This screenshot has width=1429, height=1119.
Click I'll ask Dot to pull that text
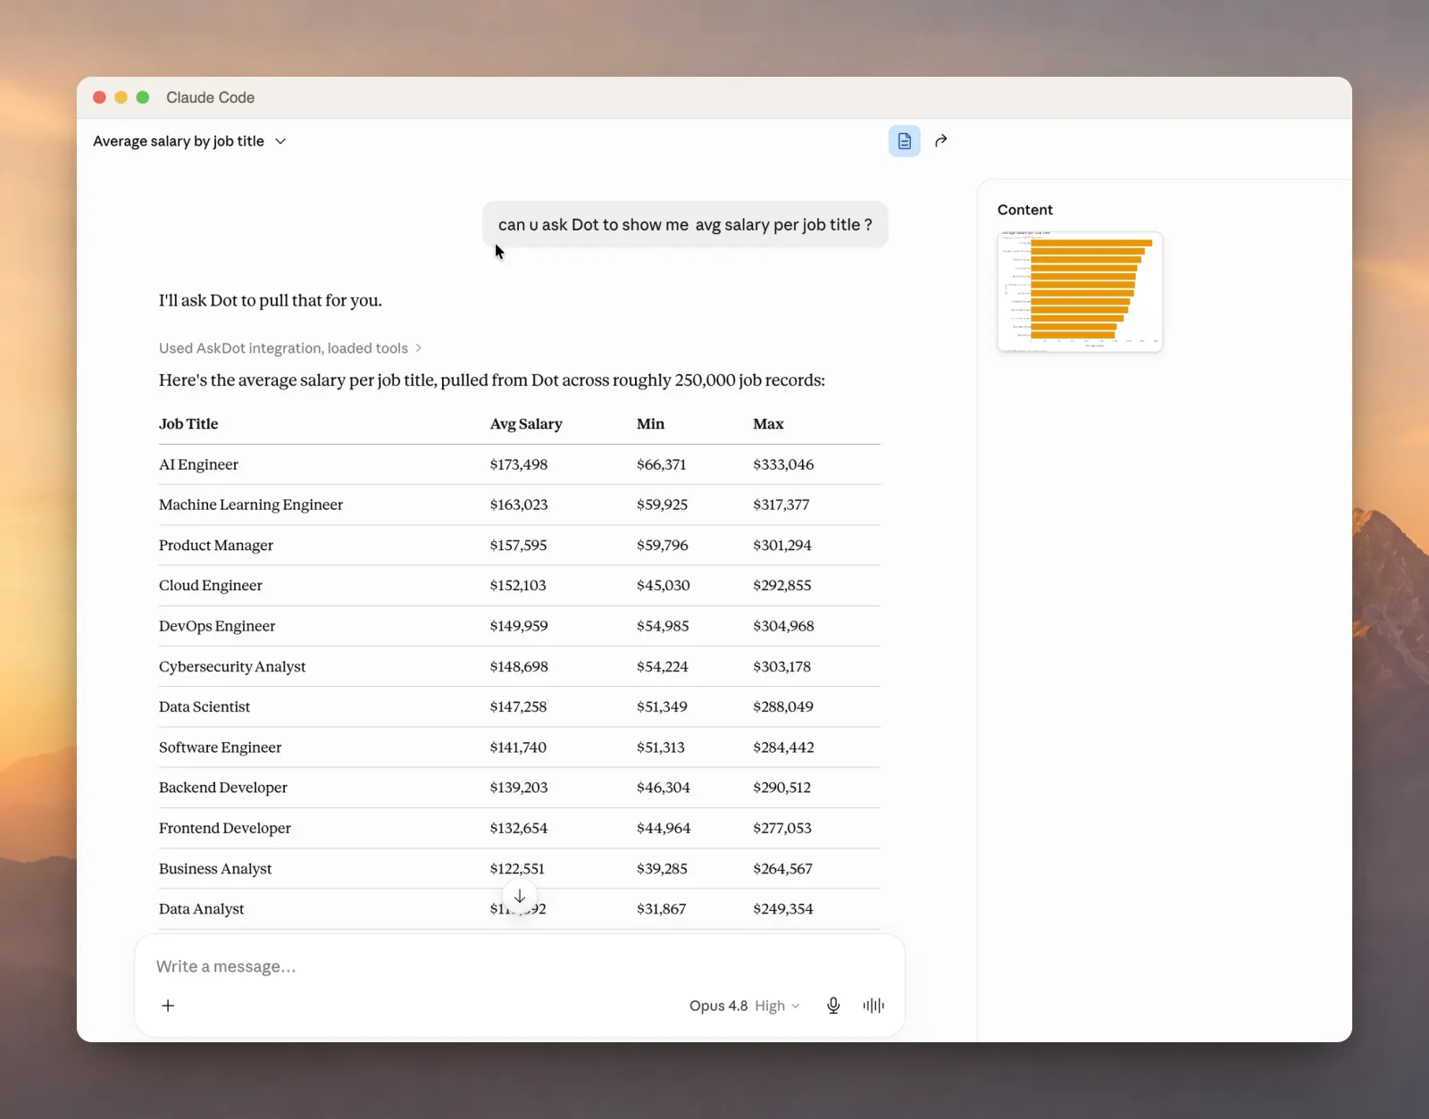[x=271, y=301]
